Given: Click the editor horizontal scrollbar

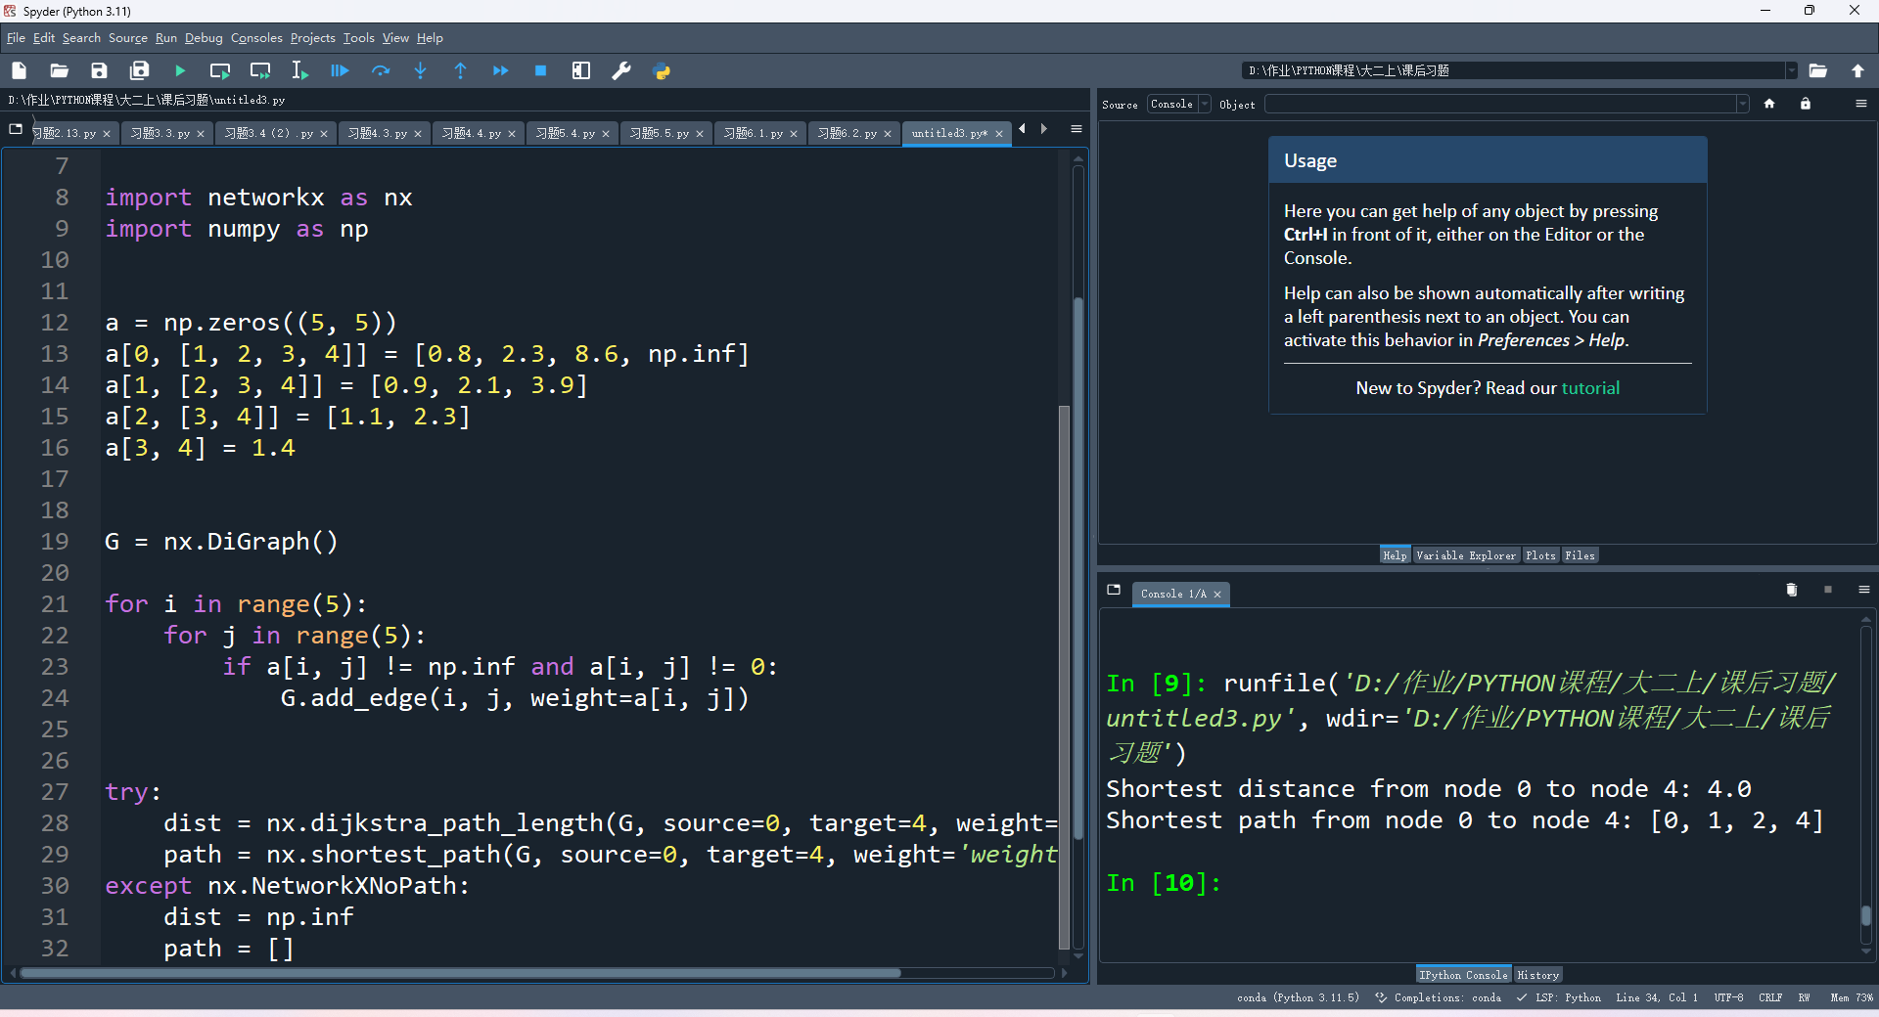Looking at the screenshot, I should coord(460,973).
